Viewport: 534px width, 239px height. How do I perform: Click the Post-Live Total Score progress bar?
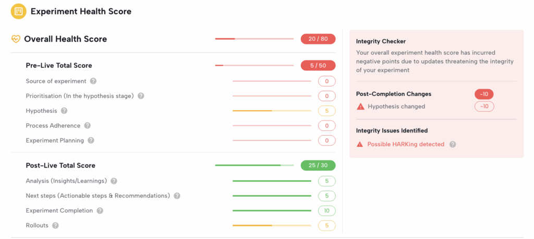[x=254, y=165]
